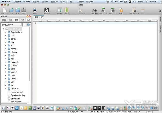
Task: Toggle the auto word wrap icon
Action: pos(60,10)
